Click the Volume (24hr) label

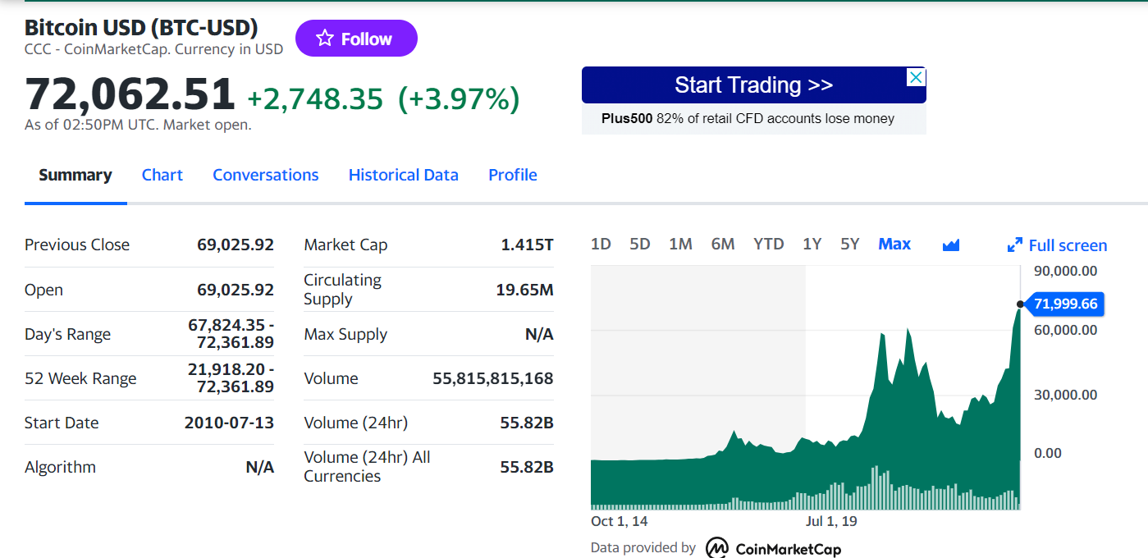click(x=355, y=423)
